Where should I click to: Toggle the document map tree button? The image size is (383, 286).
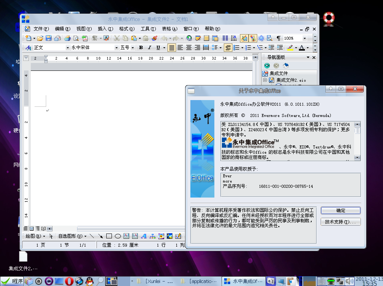pyautogui.click(x=253, y=38)
